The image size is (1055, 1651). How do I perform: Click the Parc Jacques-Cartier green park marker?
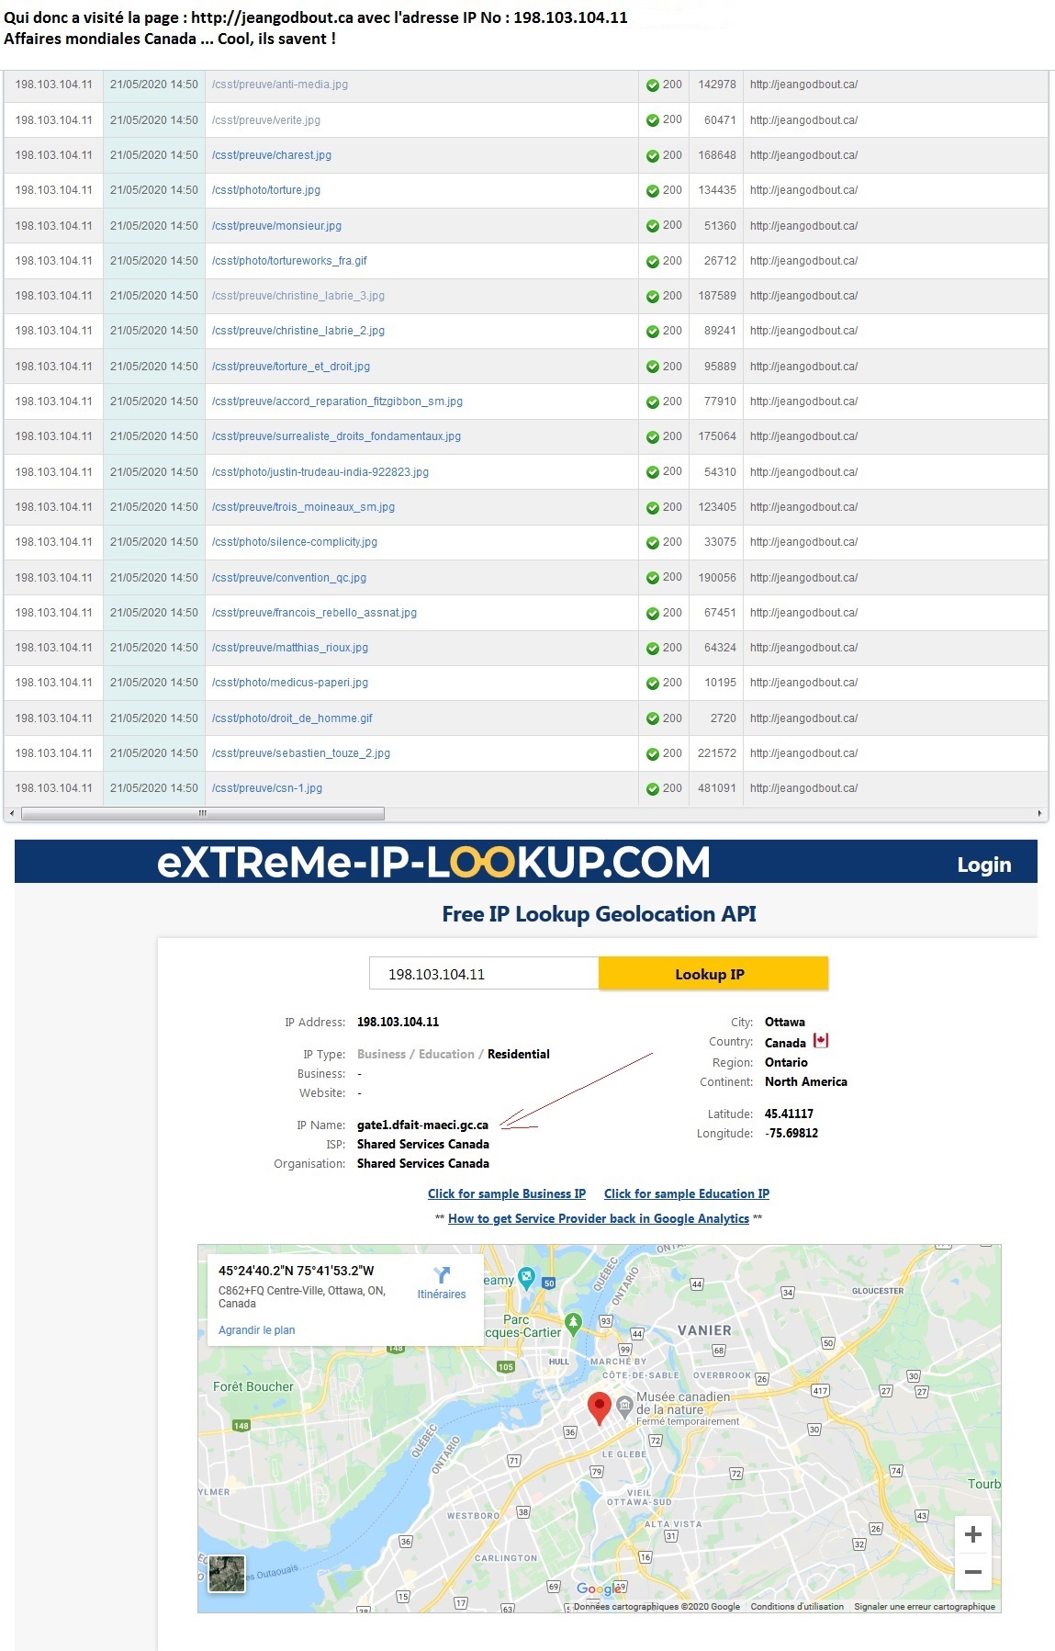(573, 1322)
